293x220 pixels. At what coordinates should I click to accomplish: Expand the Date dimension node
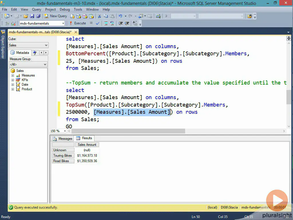point(13,85)
